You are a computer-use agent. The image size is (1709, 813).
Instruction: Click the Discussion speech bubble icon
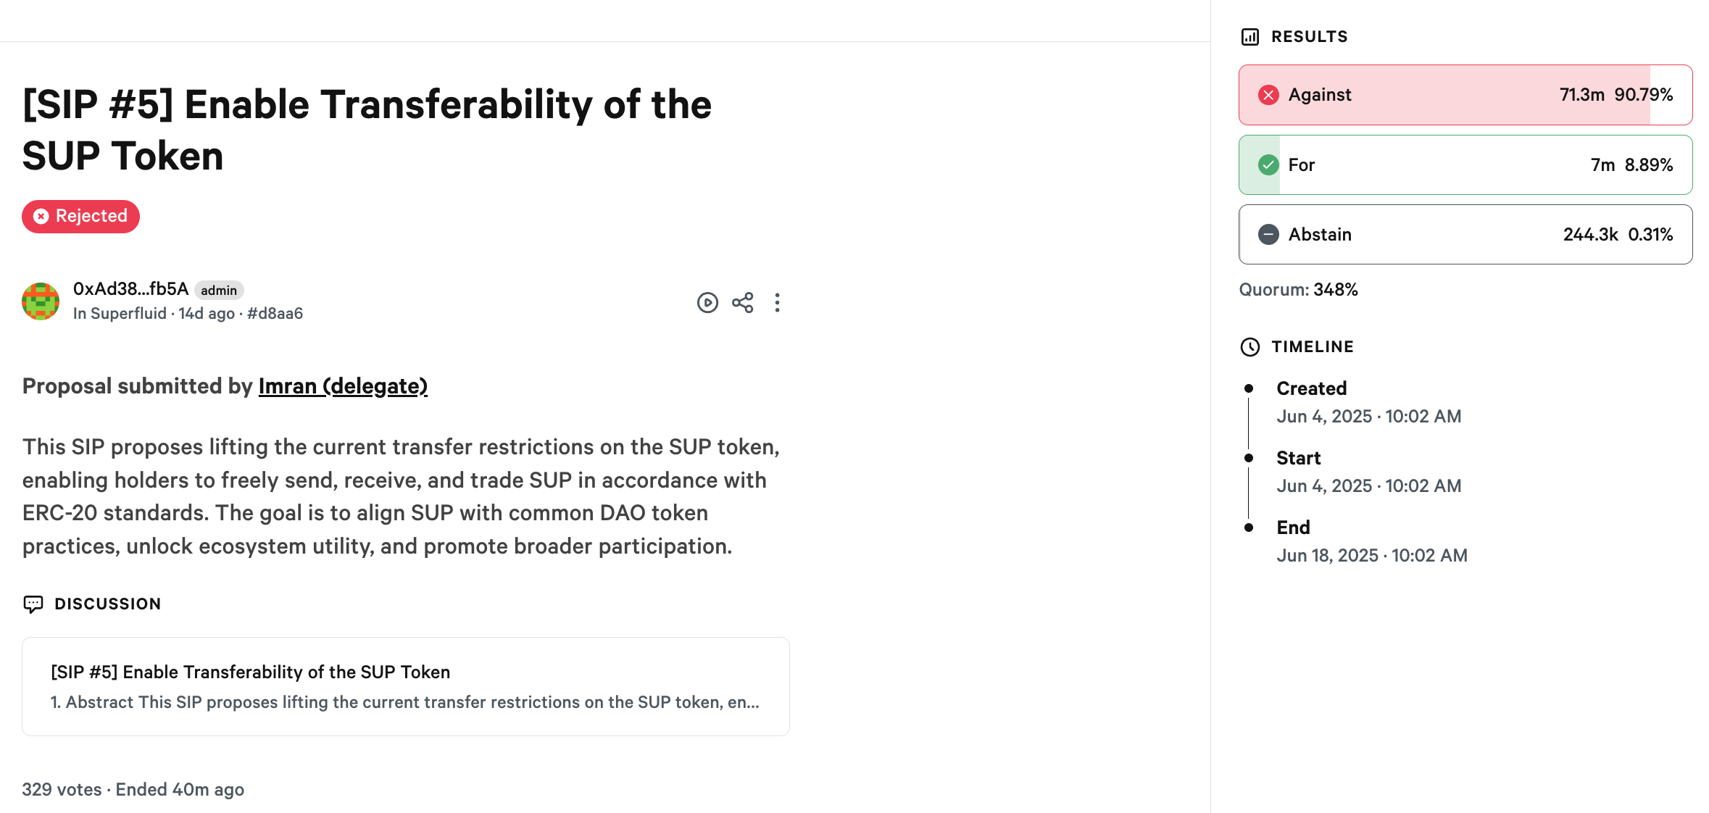[33, 604]
